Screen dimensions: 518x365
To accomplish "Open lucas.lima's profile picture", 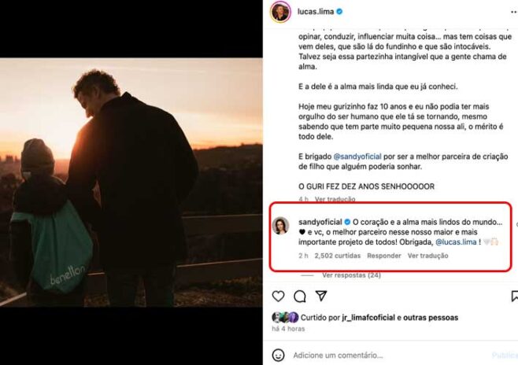I will [280, 13].
